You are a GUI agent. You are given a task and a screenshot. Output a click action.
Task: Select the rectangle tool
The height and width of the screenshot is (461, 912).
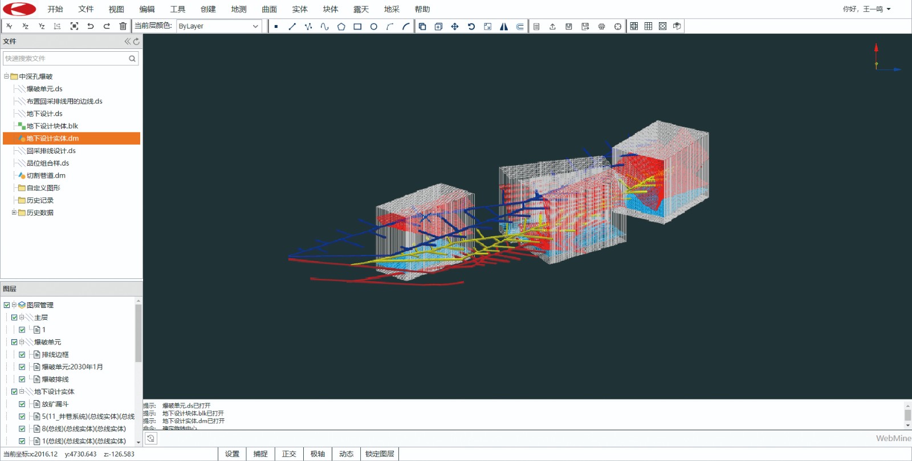coord(357,26)
